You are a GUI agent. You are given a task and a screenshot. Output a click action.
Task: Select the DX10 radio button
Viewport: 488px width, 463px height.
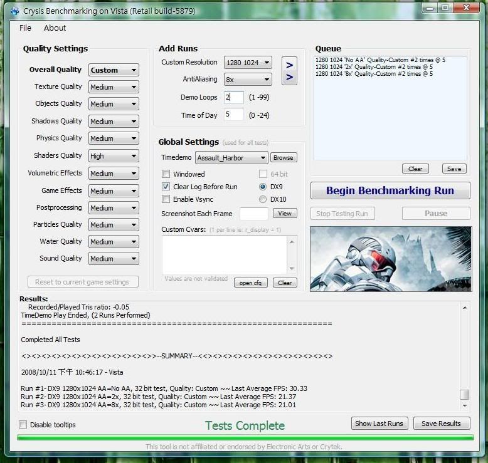tap(263, 199)
